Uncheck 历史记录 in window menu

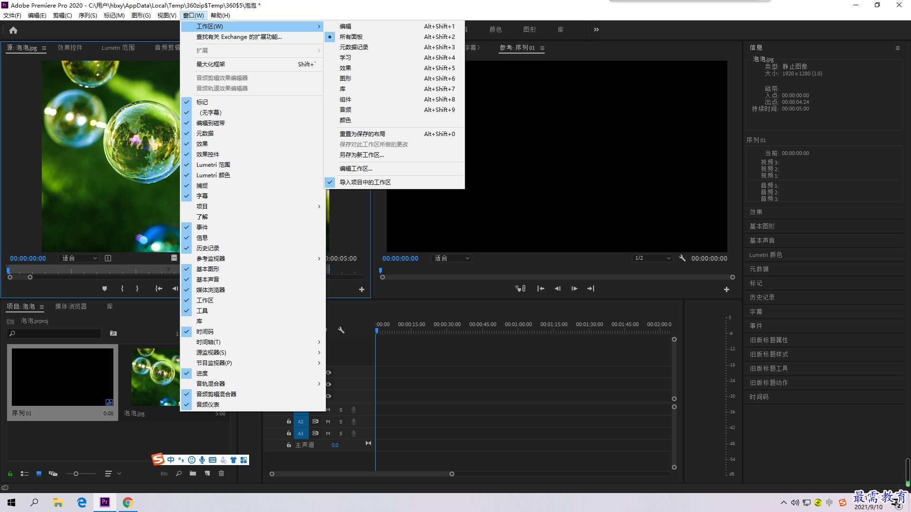(x=253, y=248)
